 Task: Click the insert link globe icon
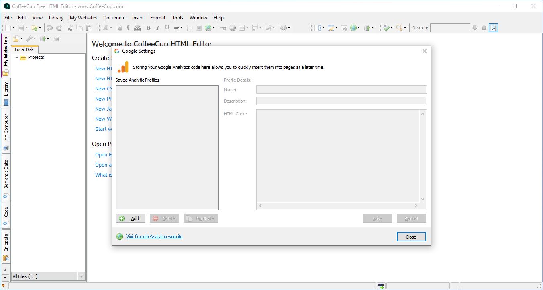click(x=208, y=28)
